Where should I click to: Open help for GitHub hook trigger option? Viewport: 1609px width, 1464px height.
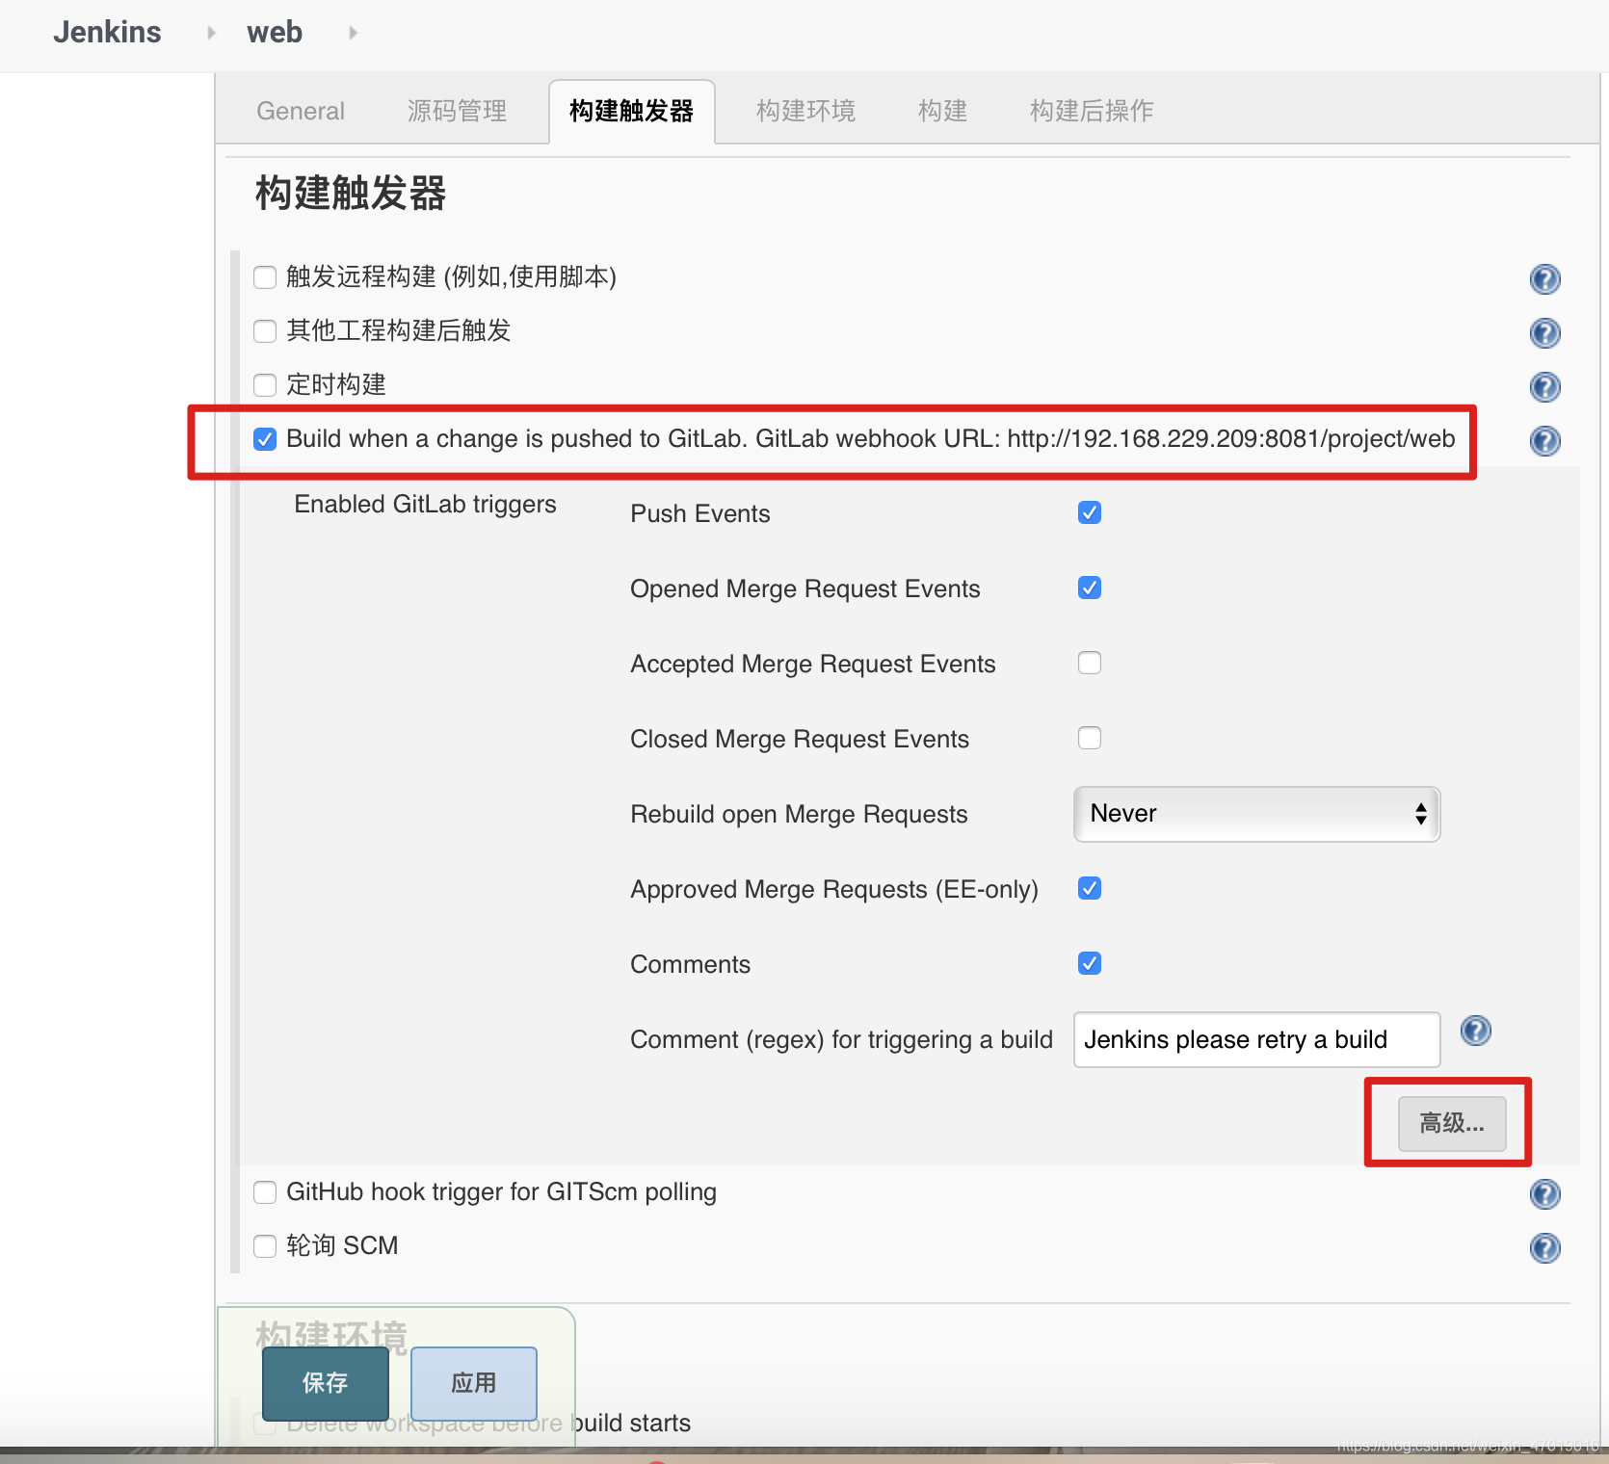tap(1544, 1194)
